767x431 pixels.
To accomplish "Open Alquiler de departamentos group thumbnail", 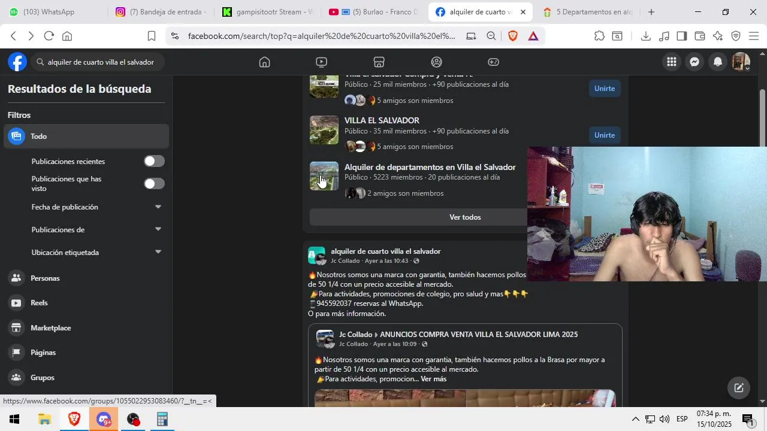I will (324, 176).
